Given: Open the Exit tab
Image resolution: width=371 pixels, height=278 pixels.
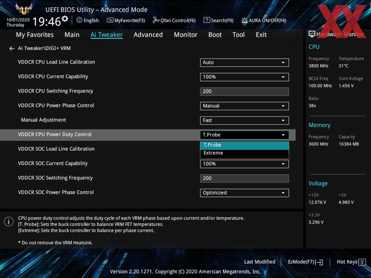Looking at the screenshot, I should [x=261, y=35].
